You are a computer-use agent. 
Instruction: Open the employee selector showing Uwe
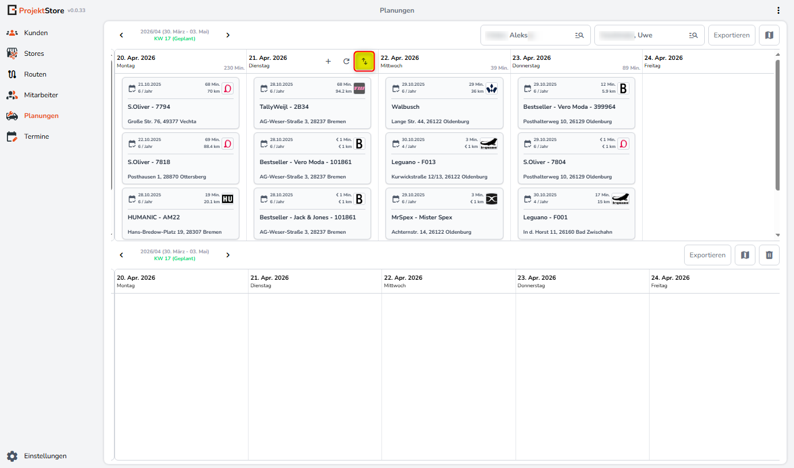(x=649, y=35)
